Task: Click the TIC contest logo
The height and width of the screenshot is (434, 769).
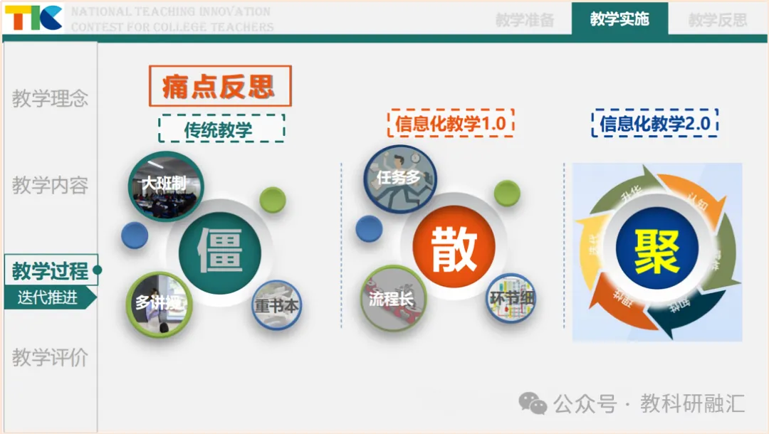Action: pos(33,18)
